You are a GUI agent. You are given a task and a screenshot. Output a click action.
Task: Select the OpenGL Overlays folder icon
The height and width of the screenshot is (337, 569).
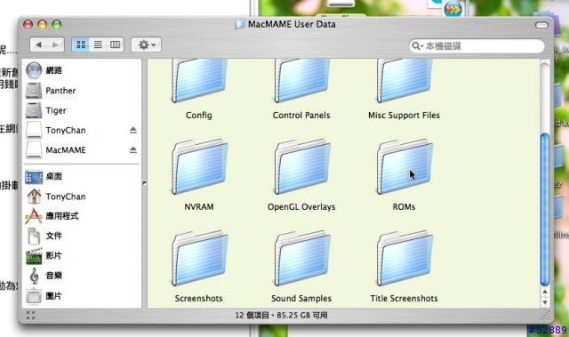pyautogui.click(x=302, y=167)
